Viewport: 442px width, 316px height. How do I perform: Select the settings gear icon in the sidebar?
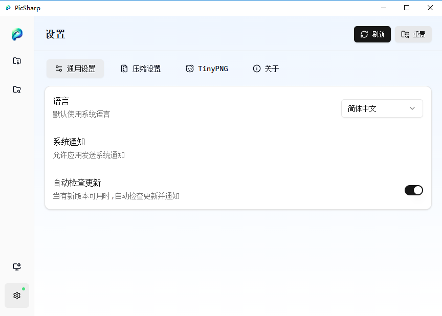point(17,296)
